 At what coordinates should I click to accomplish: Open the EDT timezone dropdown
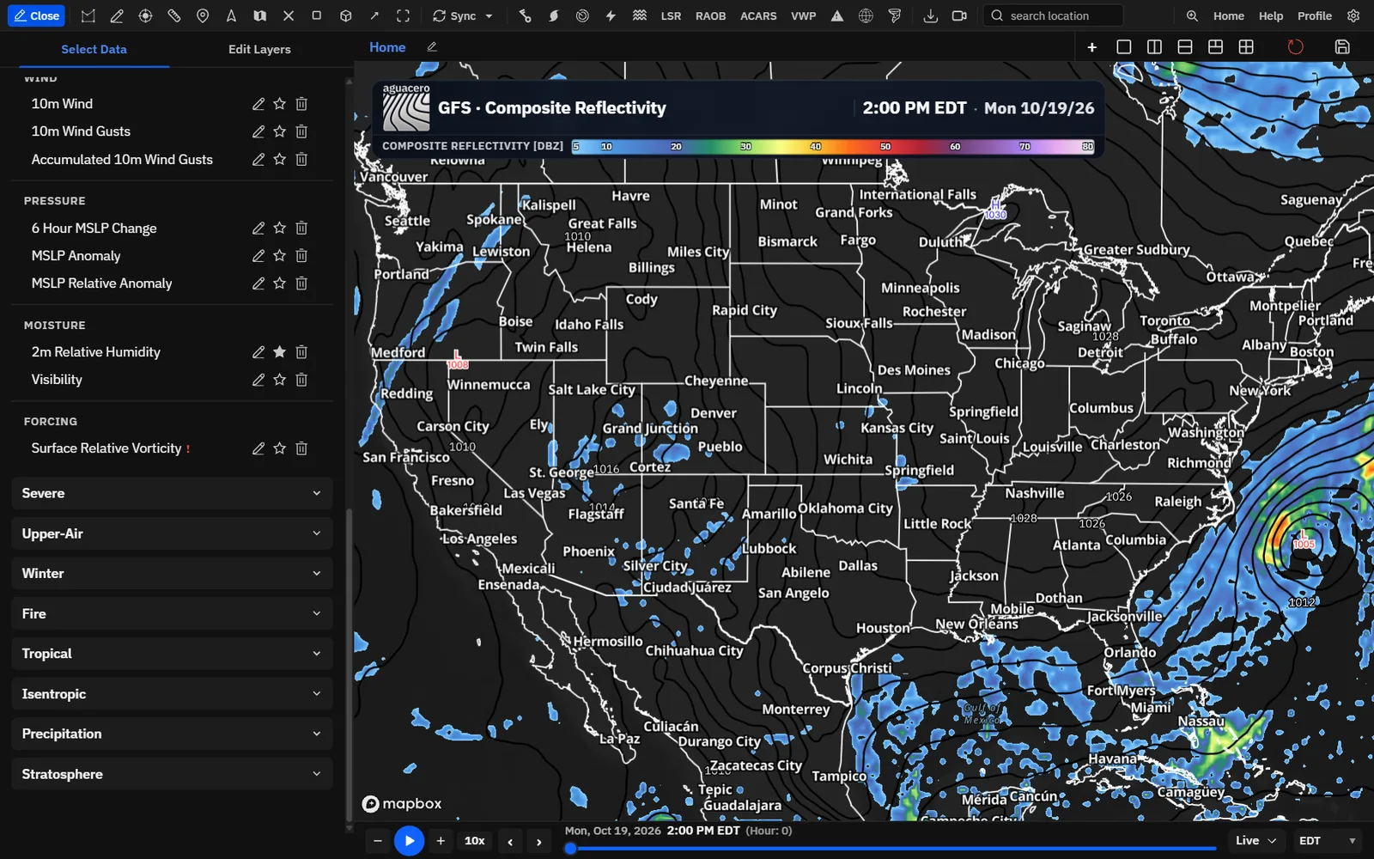point(1328,841)
